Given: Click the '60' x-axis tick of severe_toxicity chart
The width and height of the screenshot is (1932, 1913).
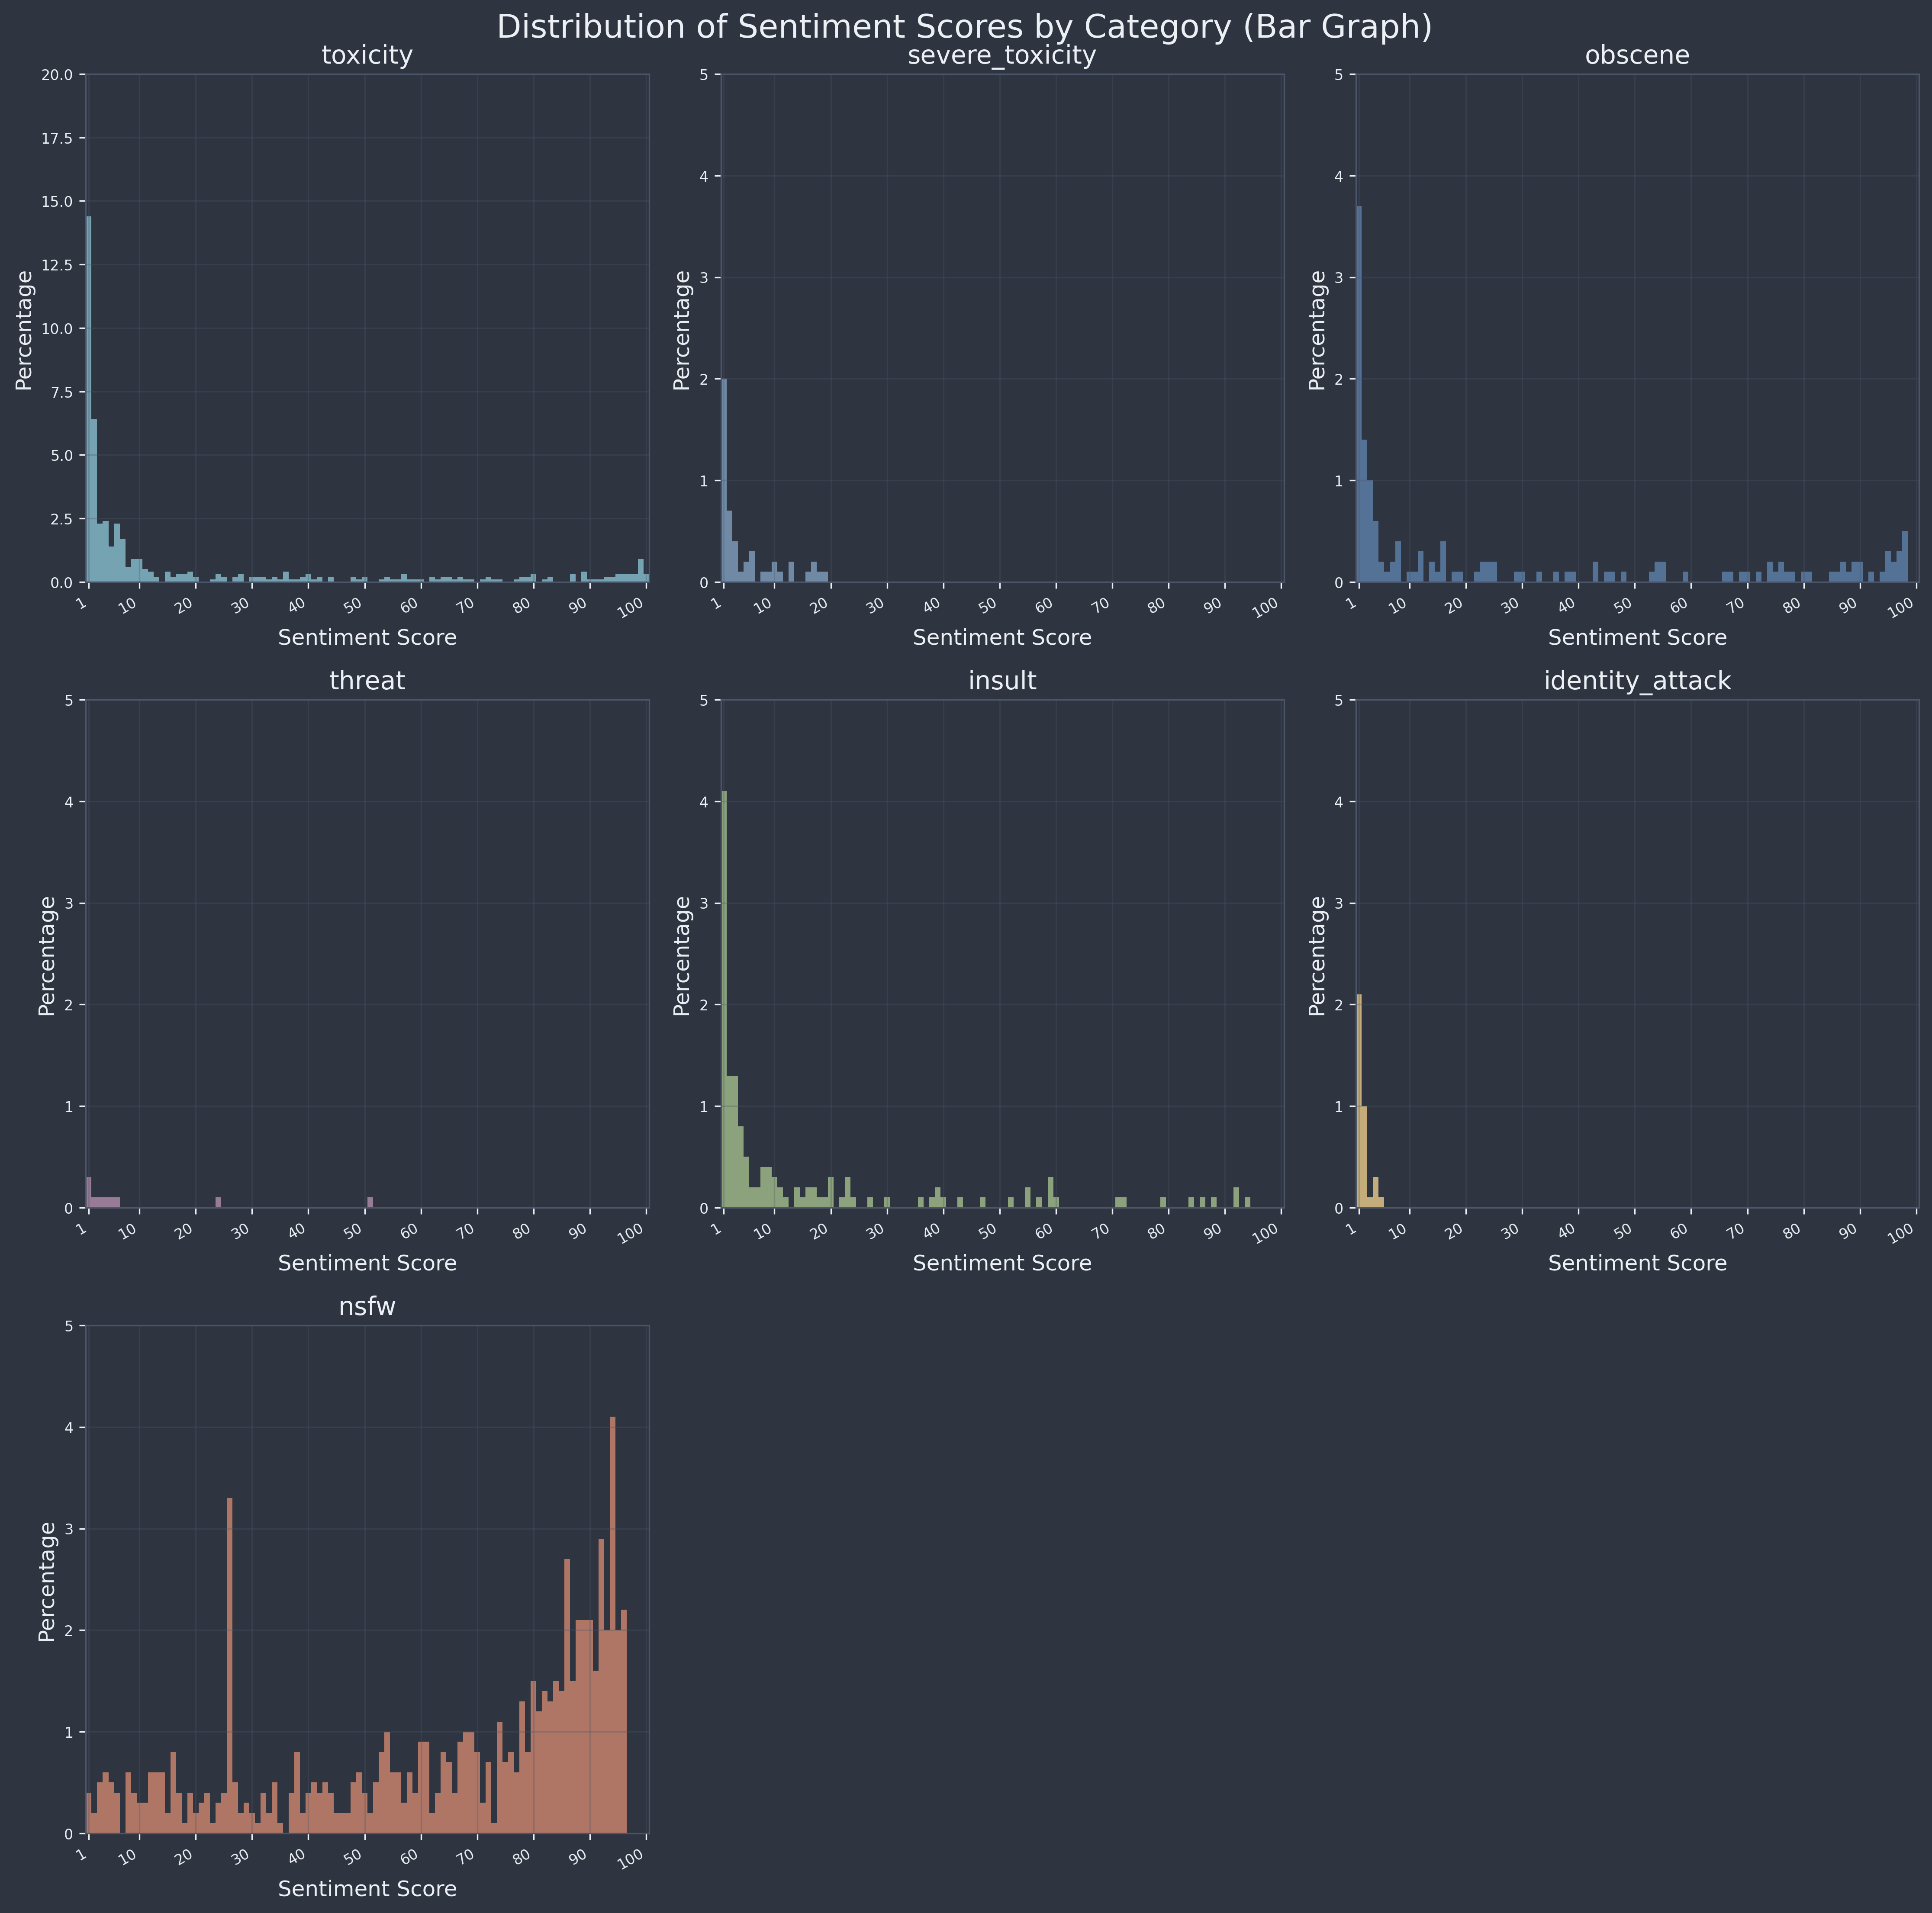Looking at the screenshot, I should pyautogui.click(x=1046, y=606).
